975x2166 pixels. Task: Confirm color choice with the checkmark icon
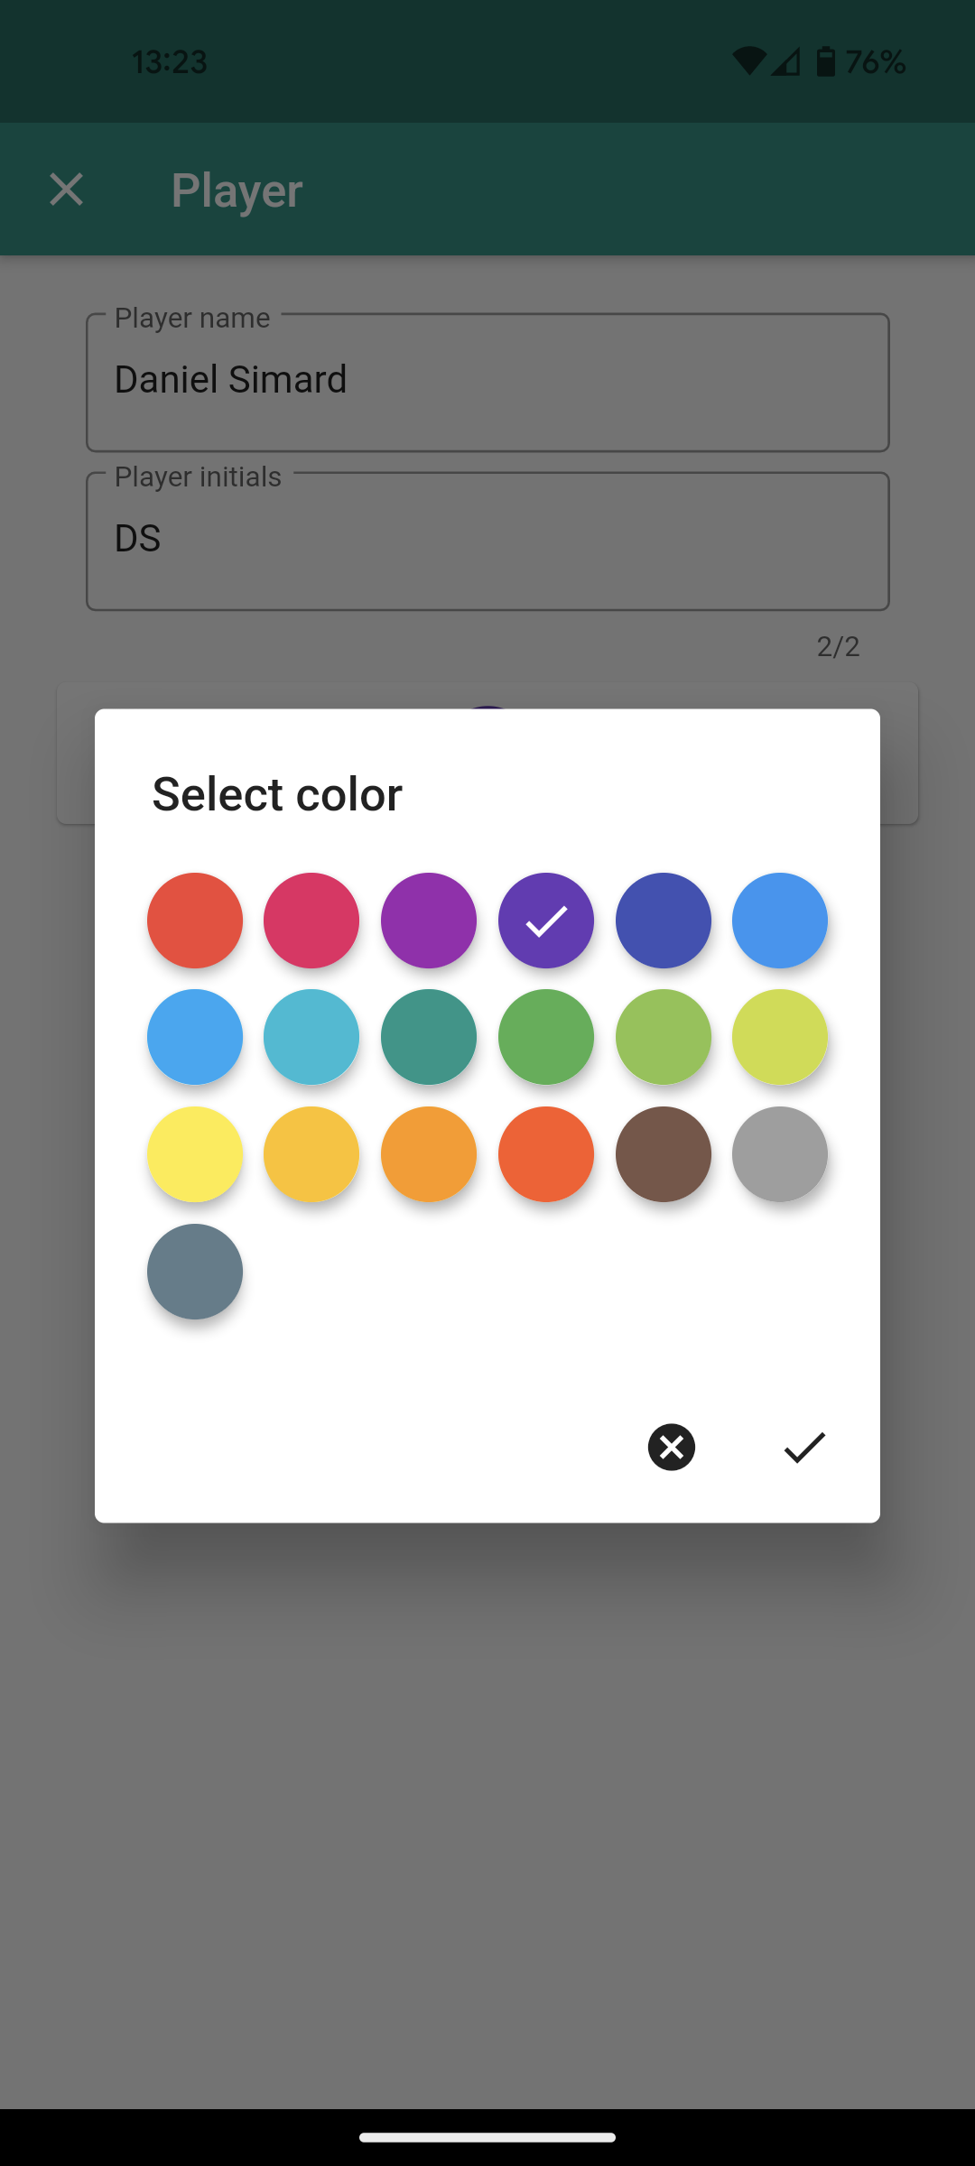pyautogui.click(x=803, y=1448)
